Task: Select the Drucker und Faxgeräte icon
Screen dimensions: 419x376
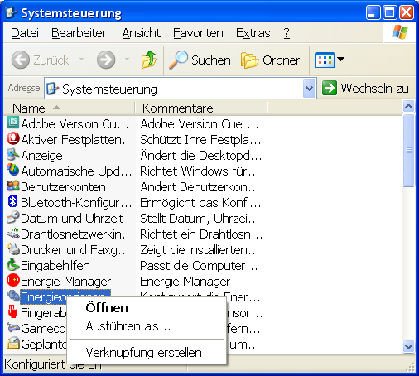Action: click(12, 249)
